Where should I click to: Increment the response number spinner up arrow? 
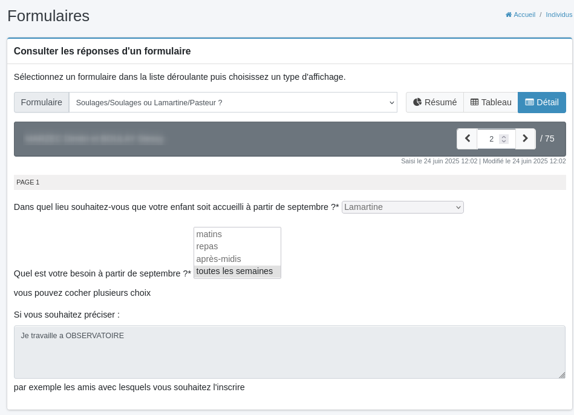click(504, 137)
